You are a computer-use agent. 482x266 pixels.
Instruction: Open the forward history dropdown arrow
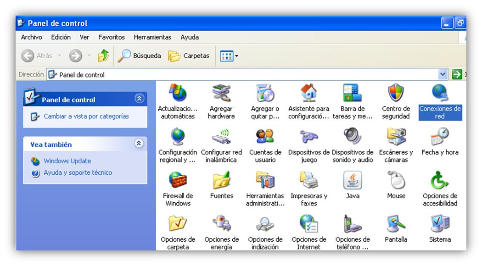[x=89, y=56]
